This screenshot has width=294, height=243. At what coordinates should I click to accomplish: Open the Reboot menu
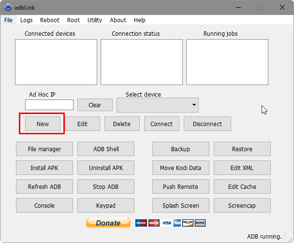coord(50,20)
